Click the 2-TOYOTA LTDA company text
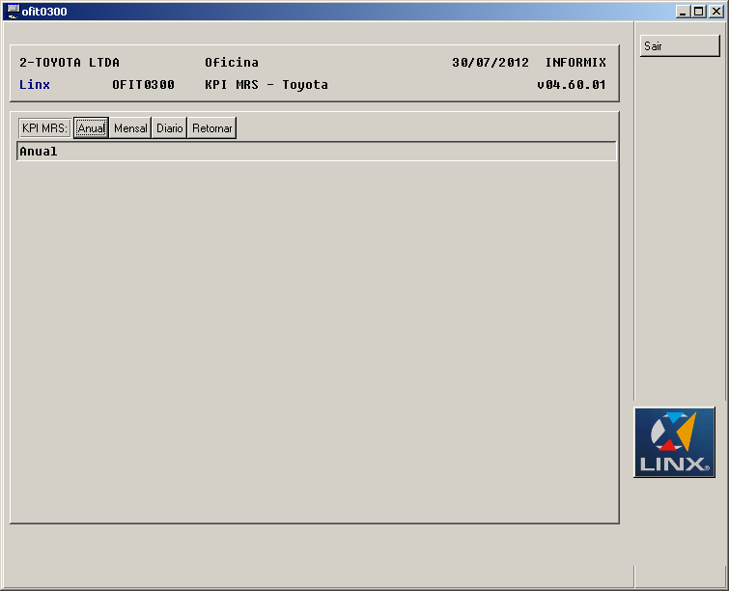This screenshot has height=591, width=729. [x=70, y=63]
